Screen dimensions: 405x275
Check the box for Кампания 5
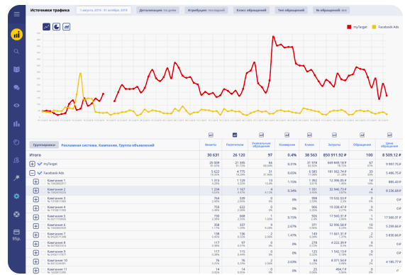point(43,218)
